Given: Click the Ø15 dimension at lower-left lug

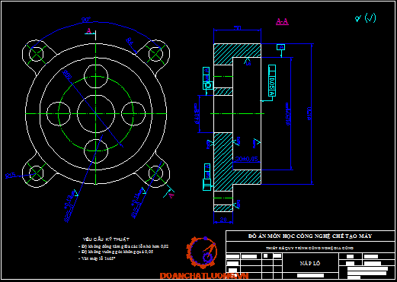Looking at the screenshot, I should (11, 175).
